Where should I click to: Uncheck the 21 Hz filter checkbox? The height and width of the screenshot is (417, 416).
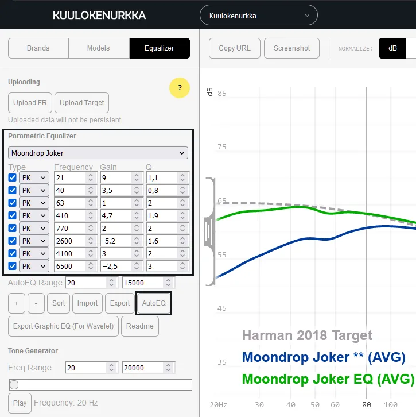click(12, 177)
